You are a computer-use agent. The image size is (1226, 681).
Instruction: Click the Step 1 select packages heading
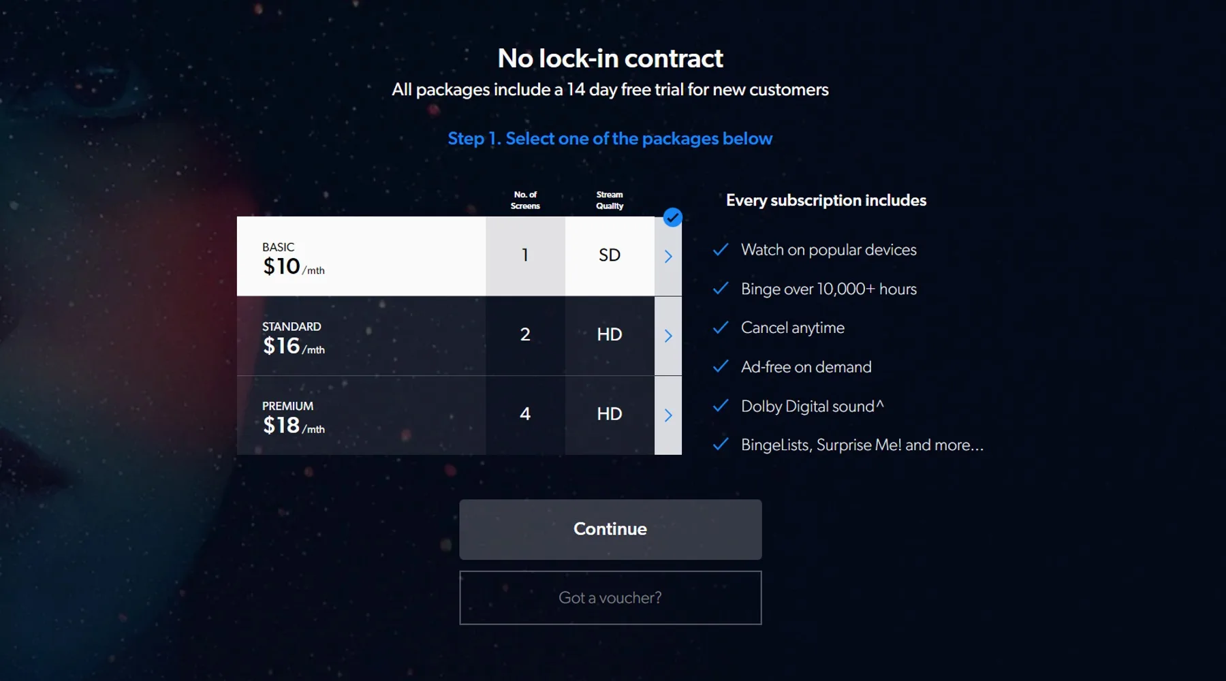(610, 139)
